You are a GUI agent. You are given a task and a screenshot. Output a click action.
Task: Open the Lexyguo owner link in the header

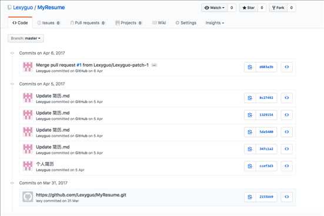(x=23, y=8)
